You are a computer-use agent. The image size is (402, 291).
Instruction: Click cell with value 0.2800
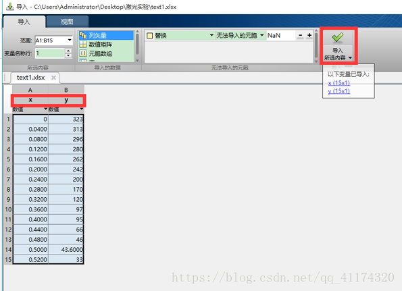pos(30,189)
